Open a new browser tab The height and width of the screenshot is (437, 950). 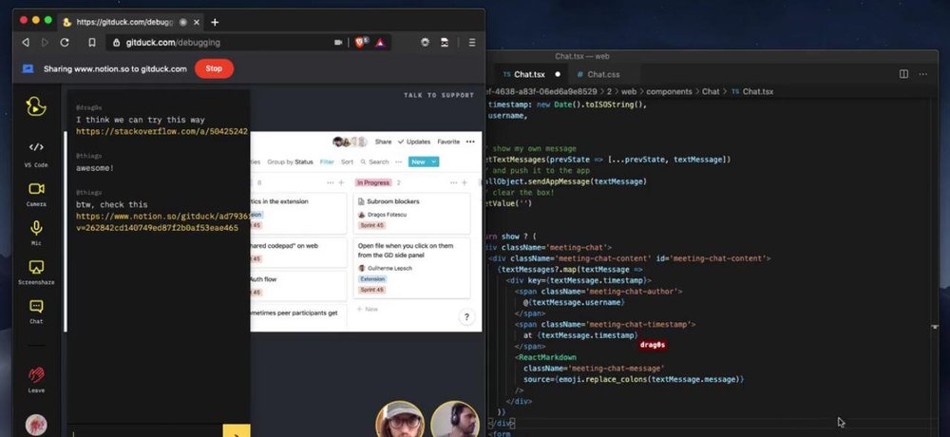point(215,23)
